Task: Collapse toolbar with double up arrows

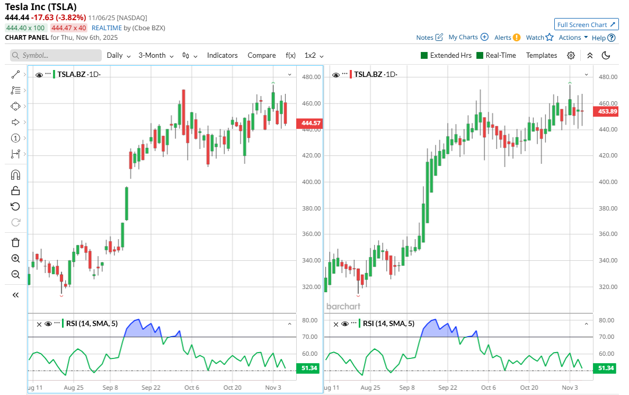Action: 590,55
